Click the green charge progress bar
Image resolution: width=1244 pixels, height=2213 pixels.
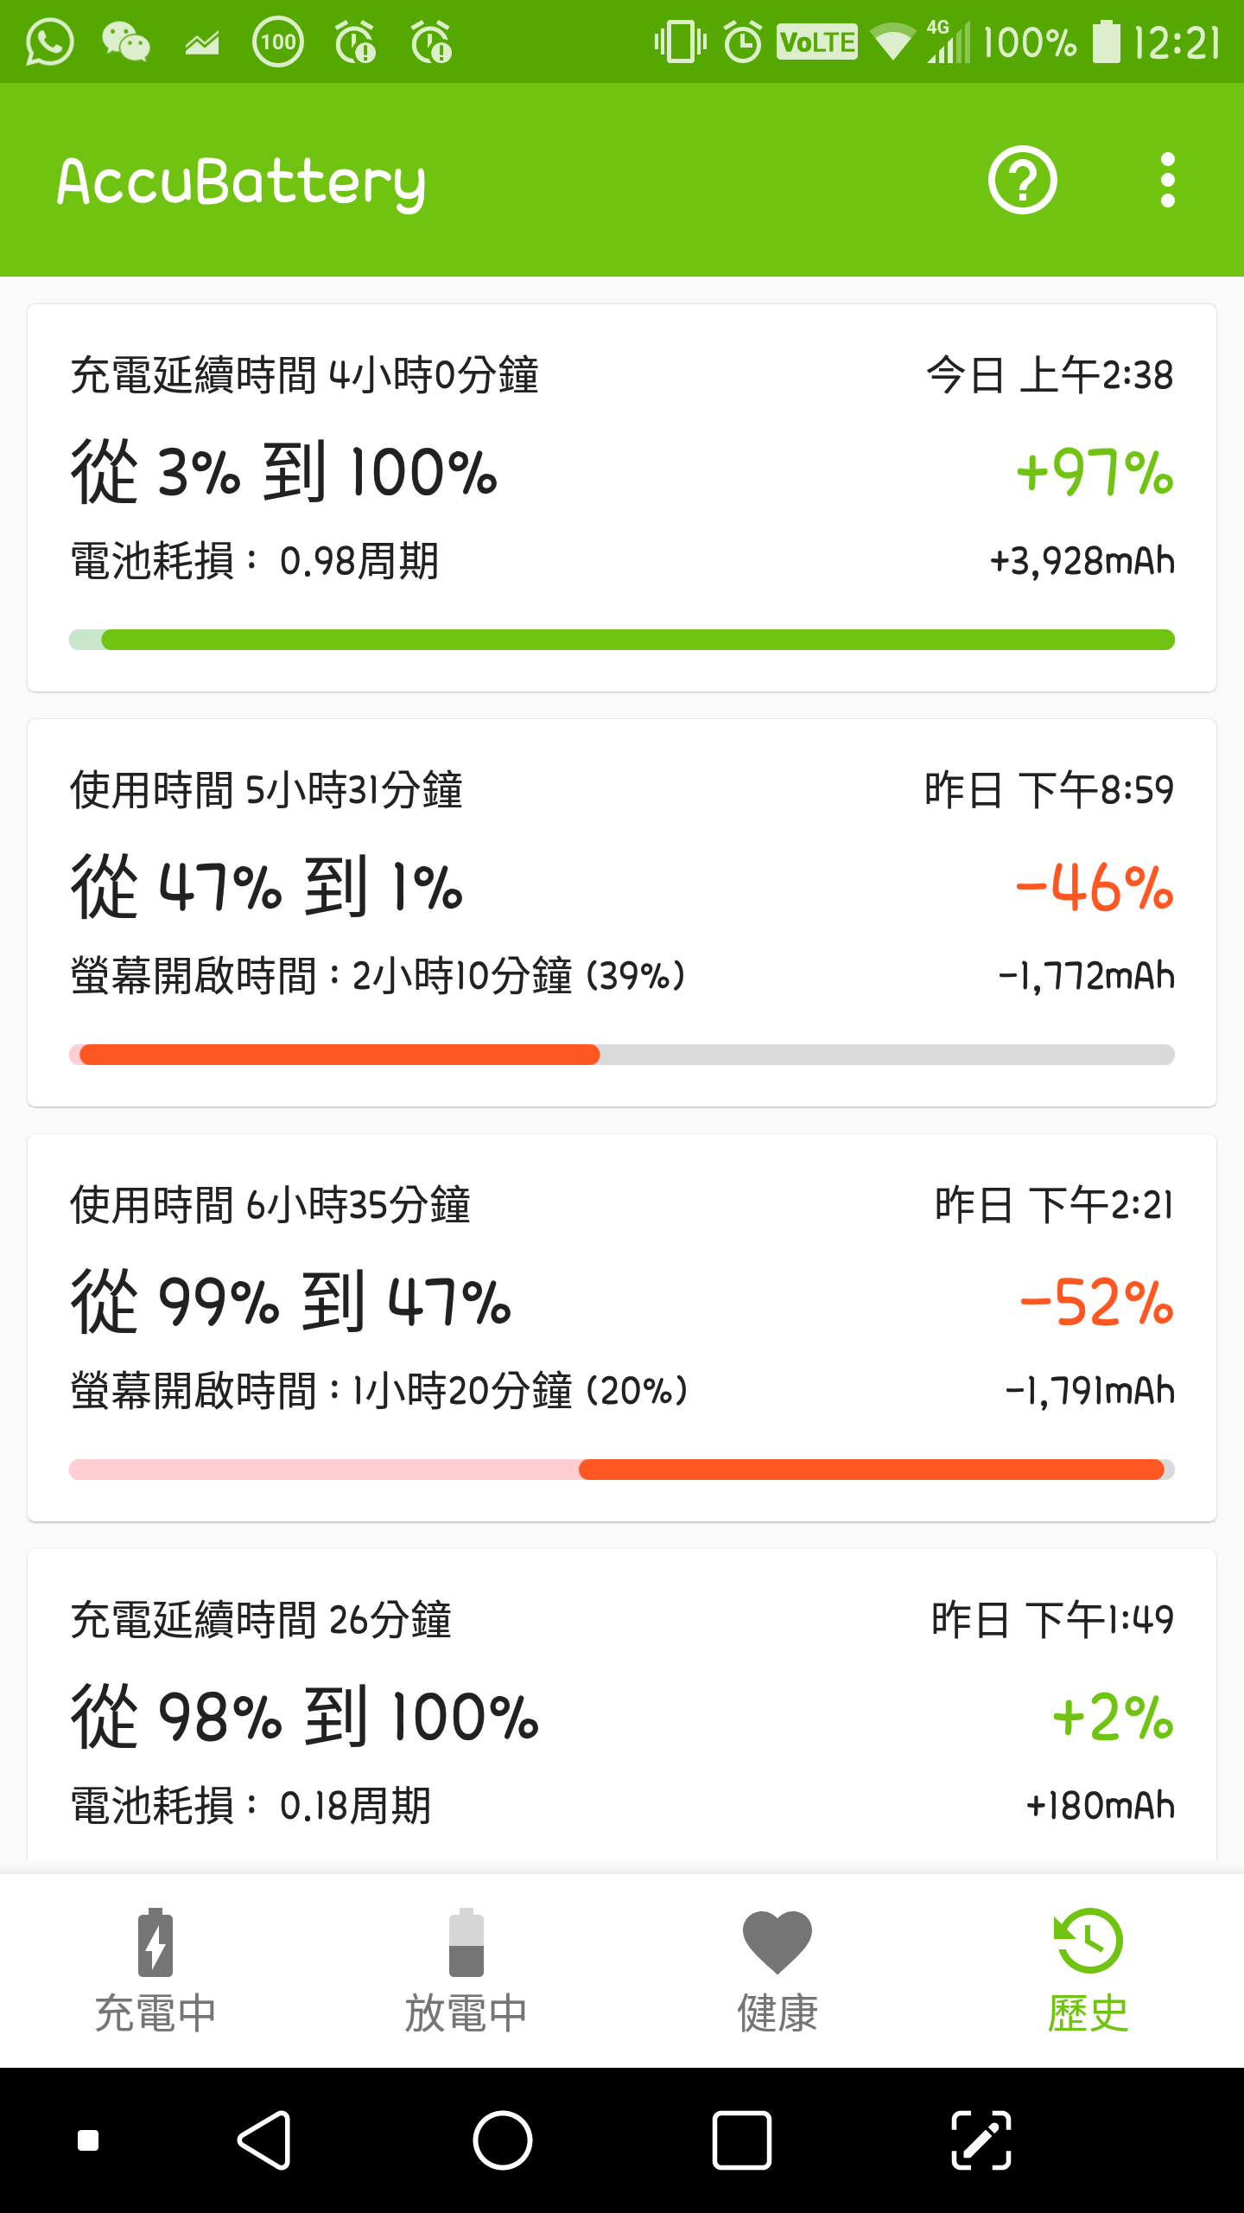tap(622, 640)
